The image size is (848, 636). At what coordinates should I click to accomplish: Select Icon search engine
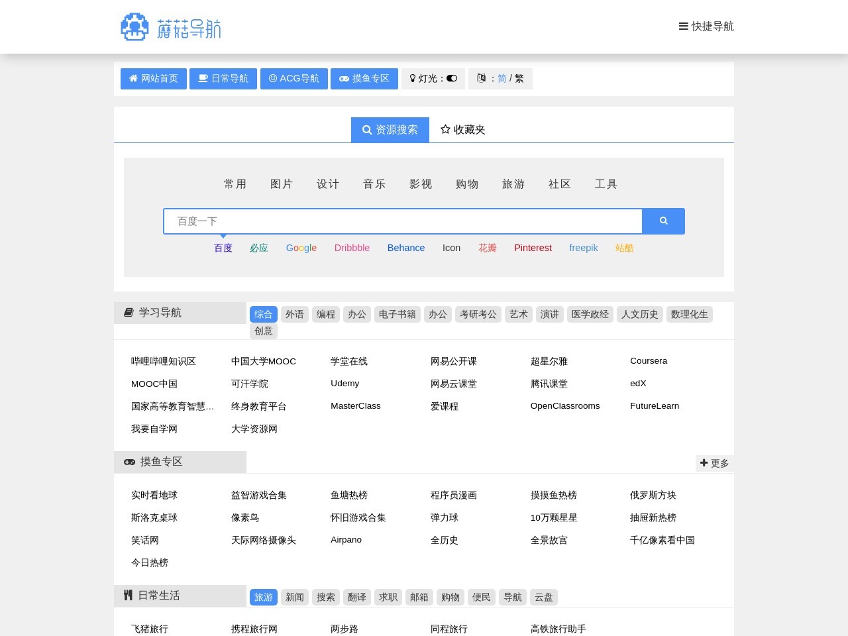(452, 248)
